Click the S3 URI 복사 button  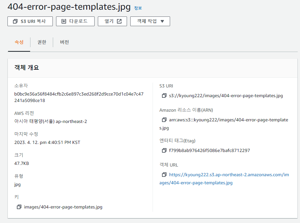pos(30,21)
